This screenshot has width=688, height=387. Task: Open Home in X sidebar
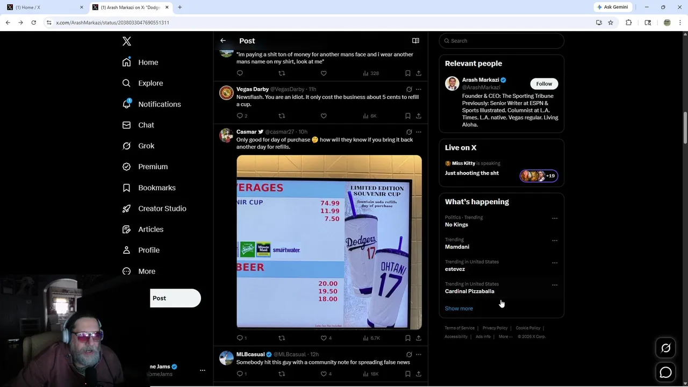(140, 62)
